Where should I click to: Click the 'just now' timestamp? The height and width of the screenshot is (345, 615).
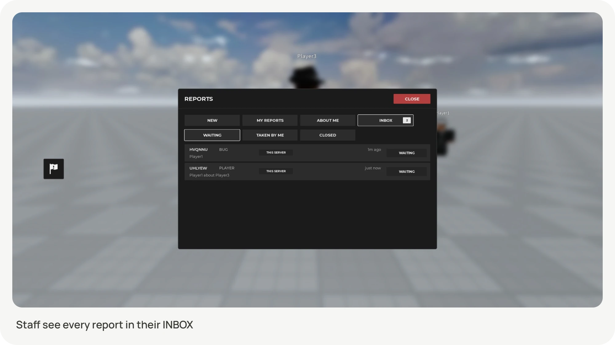coord(373,168)
